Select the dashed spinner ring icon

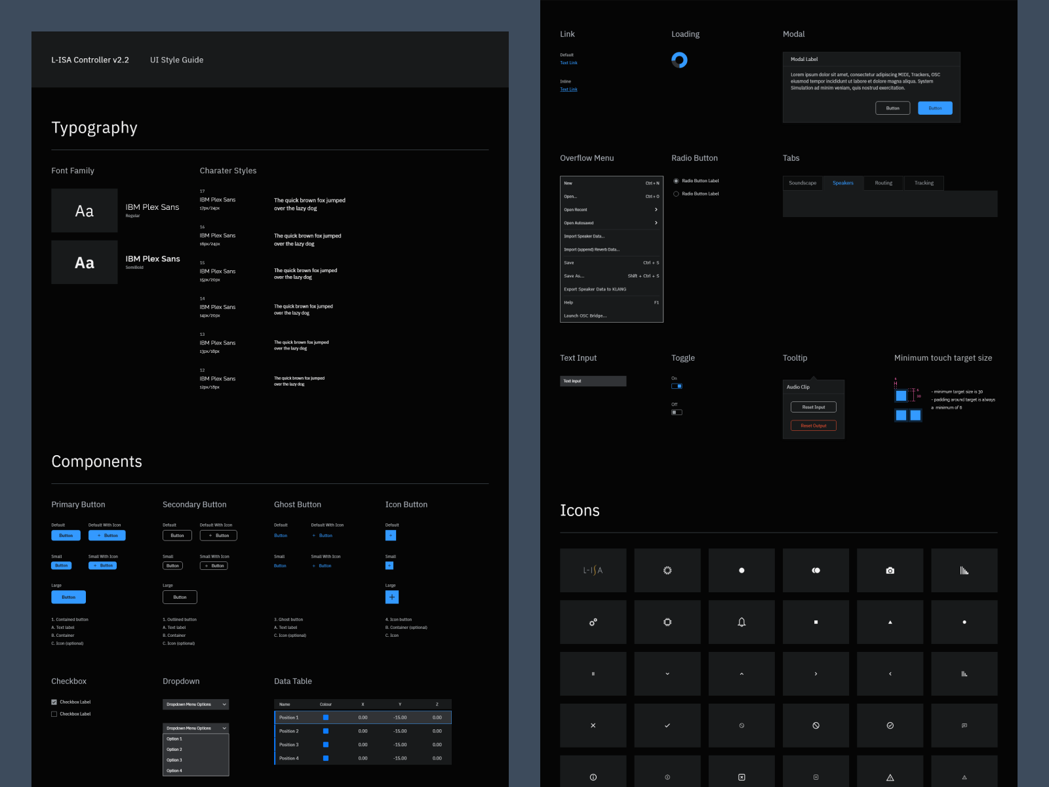click(x=667, y=571)
